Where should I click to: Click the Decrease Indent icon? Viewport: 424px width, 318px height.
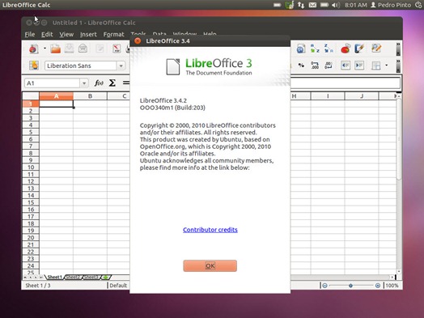point(346,66)
